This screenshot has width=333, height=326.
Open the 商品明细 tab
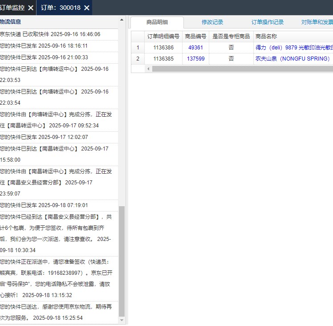(x=157, y=22)
